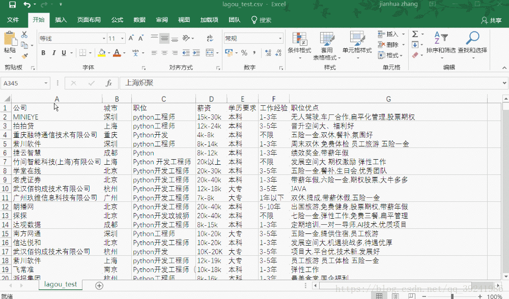Open the number format 常规 dropdown
Viewport: 509px width, 299px height.
click(x=280, y=39)
